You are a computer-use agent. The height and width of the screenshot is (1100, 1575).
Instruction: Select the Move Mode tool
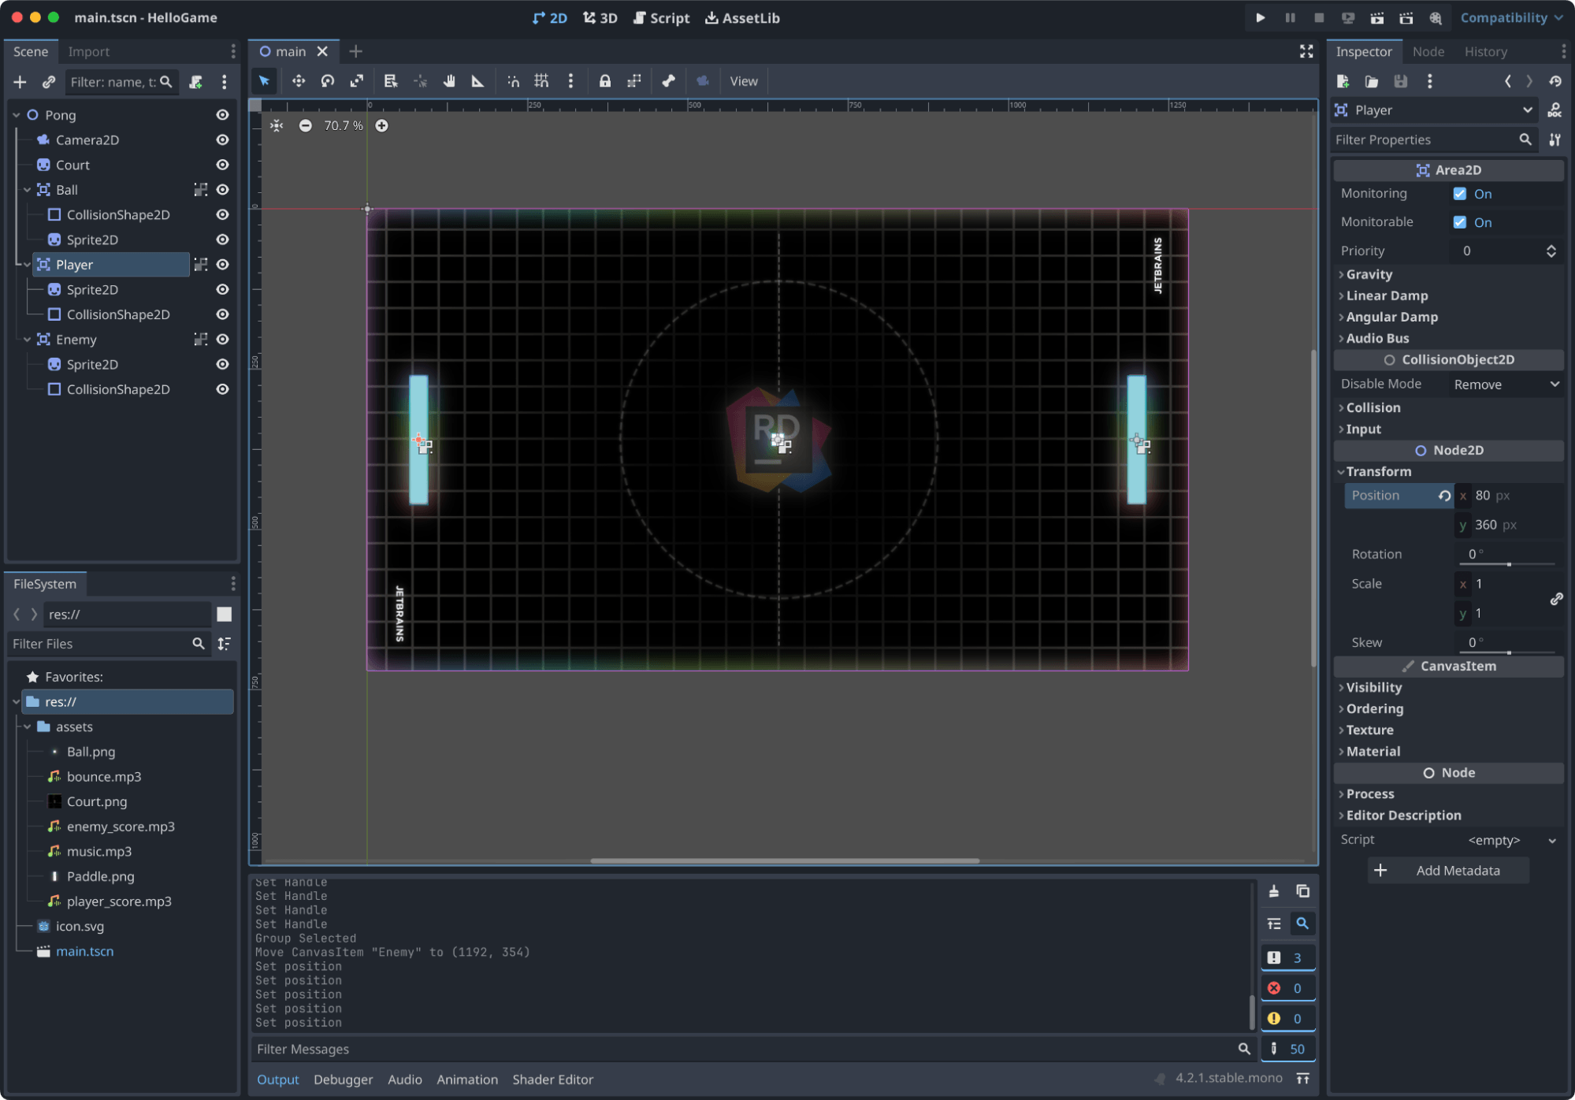[298, 81]
